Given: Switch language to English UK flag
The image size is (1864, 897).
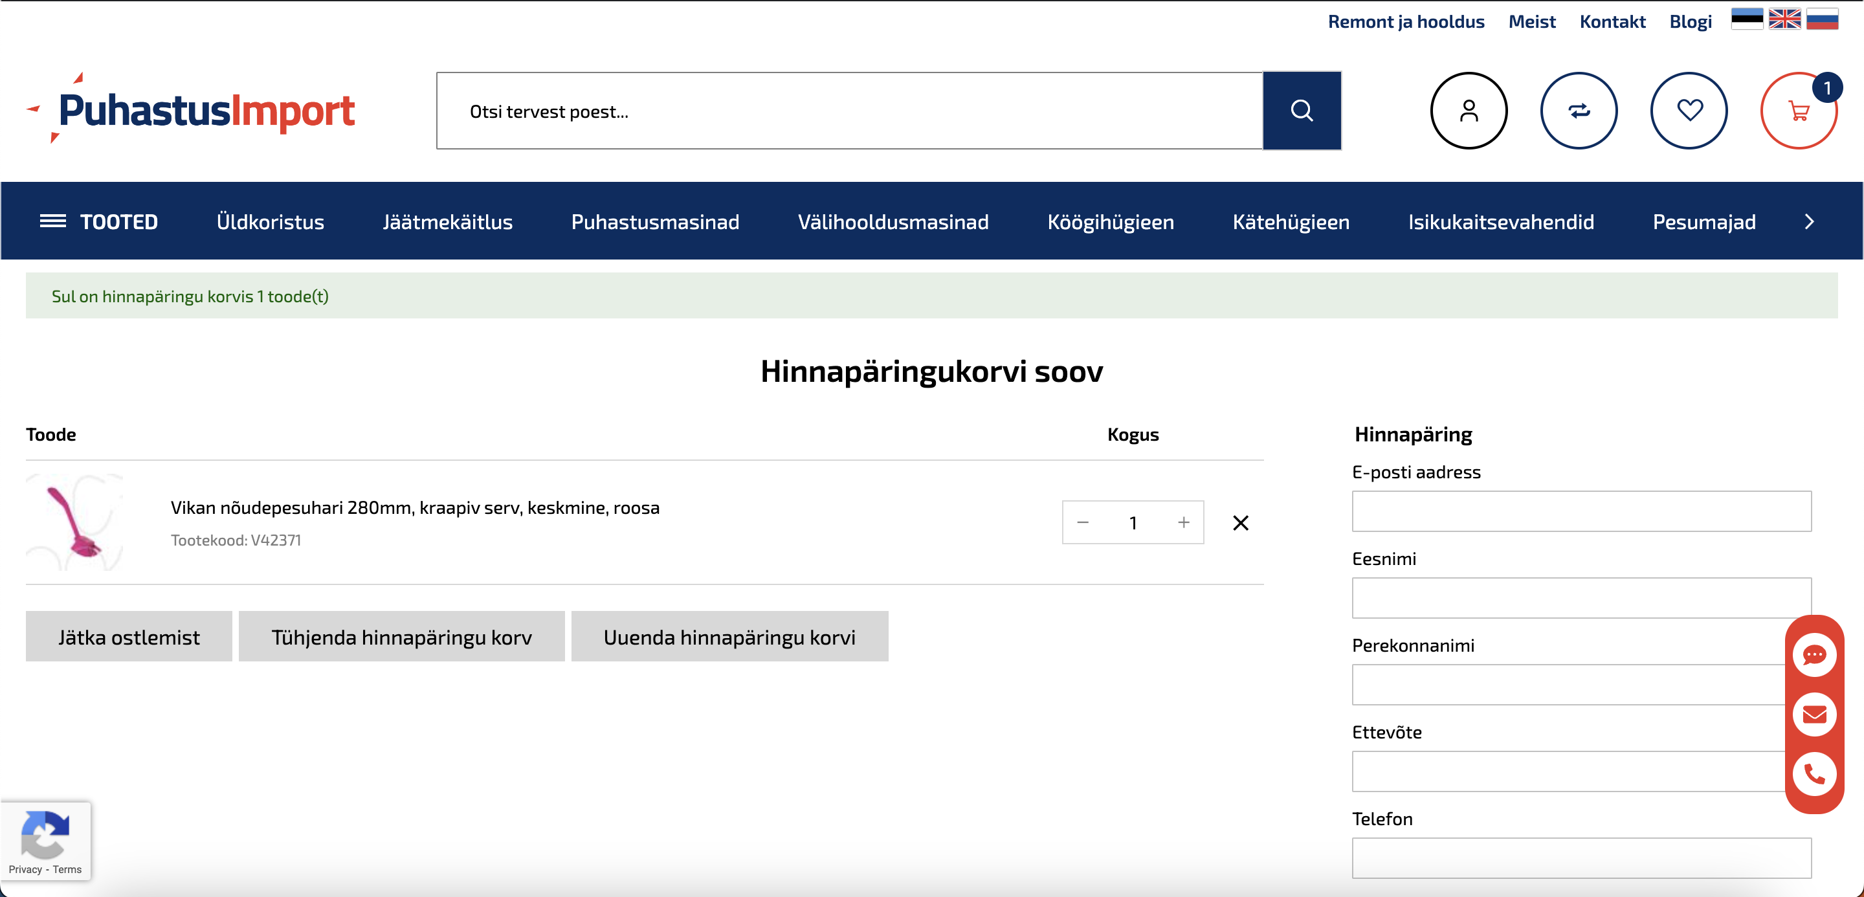Looking at the screenshot, I should 1784,19.
